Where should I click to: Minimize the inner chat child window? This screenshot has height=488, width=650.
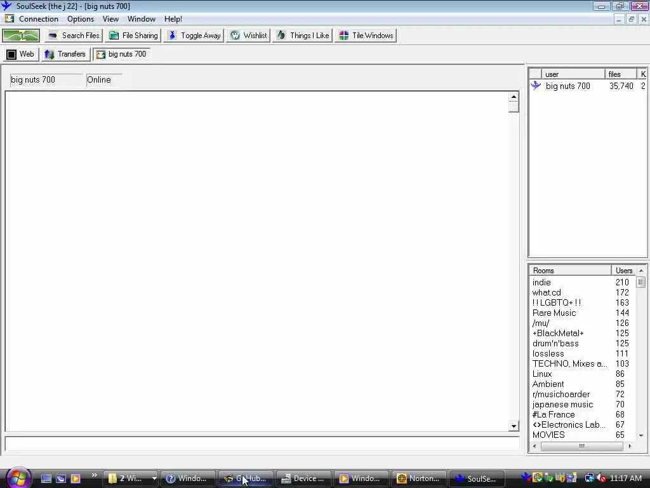620,19
